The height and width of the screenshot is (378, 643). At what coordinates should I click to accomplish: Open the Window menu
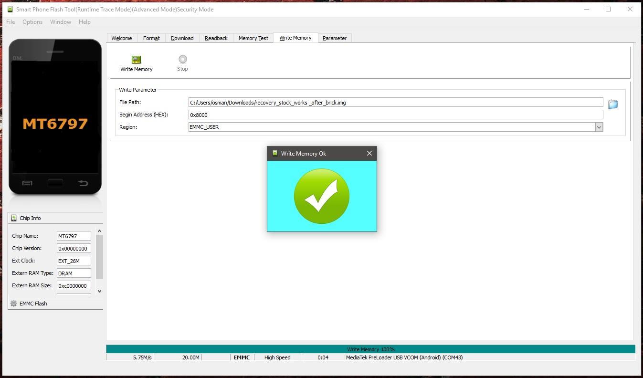click(x=61, y=22)
